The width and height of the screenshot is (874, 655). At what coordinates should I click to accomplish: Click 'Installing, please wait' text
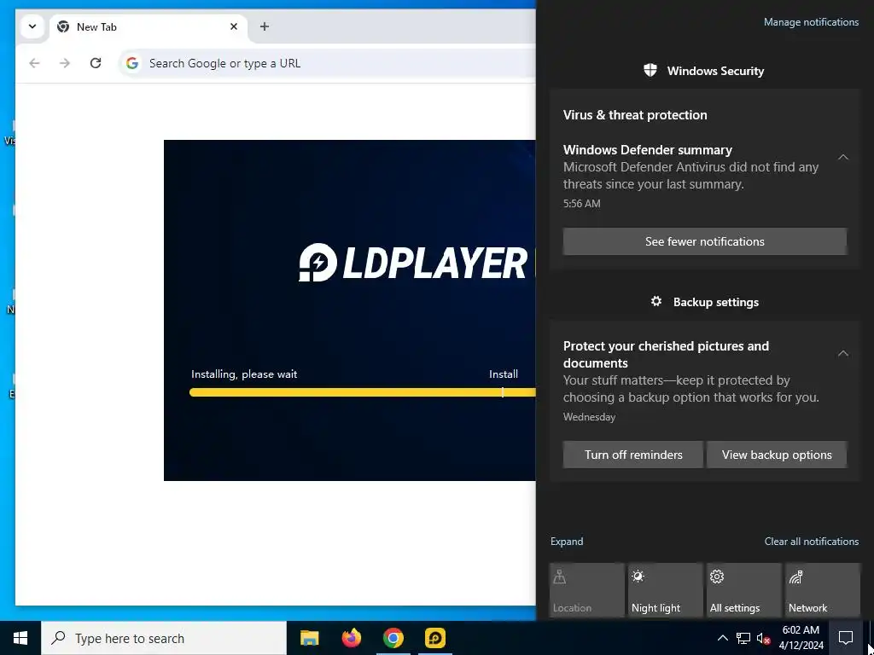tap(244, 374)
